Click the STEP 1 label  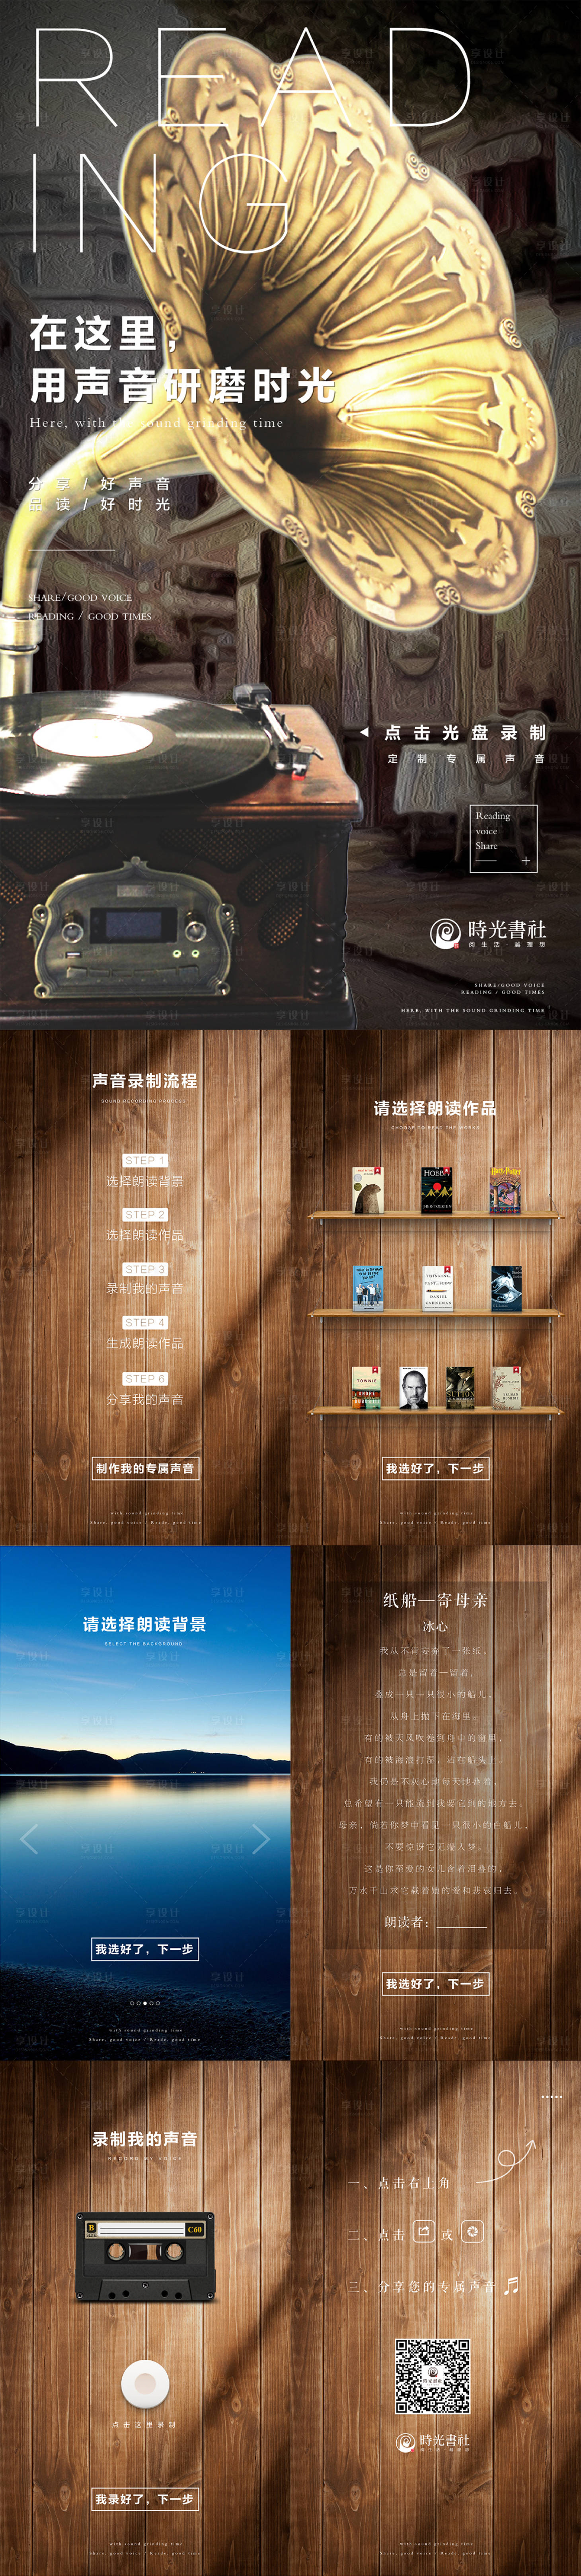(145, 1160)
